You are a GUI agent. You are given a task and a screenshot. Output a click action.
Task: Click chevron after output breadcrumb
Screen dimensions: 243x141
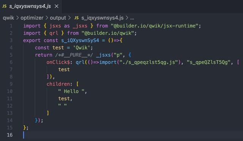69,18
